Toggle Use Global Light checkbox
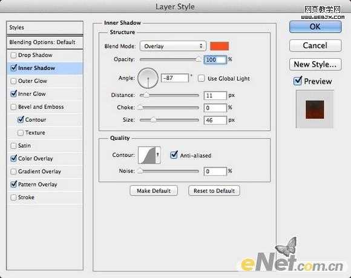The width and height of the screenshot is (351, 278). [202, 78]
